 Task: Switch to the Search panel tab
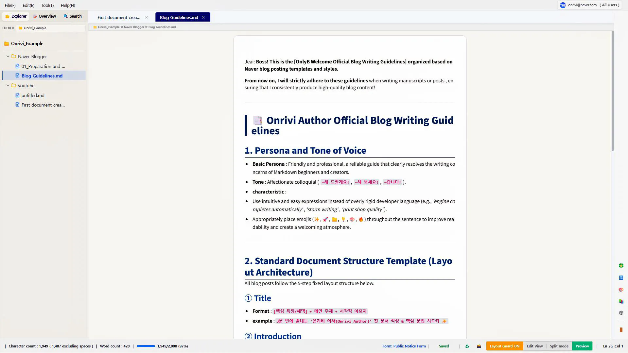73,16
